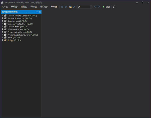
Task: Click the 程序集资源管理器 panel title
Action: coord(10,12)
